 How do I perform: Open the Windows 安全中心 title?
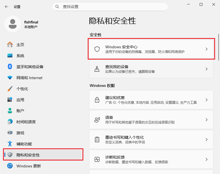point(121,47)
